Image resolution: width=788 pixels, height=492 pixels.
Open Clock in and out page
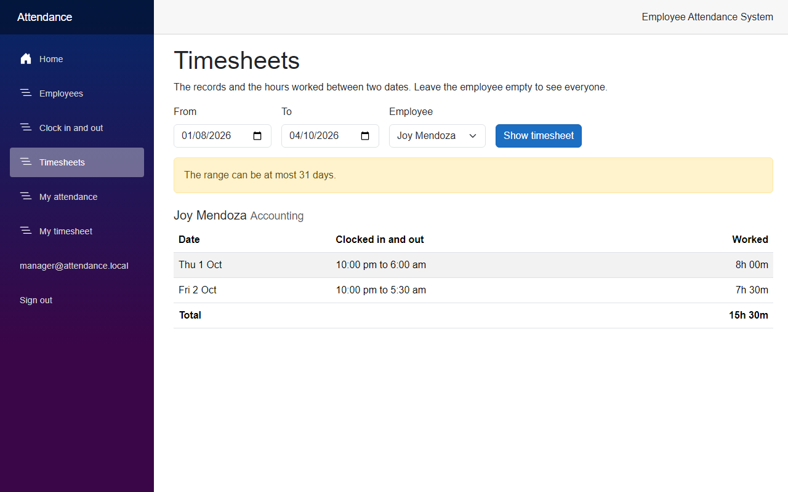click(77, 128)
